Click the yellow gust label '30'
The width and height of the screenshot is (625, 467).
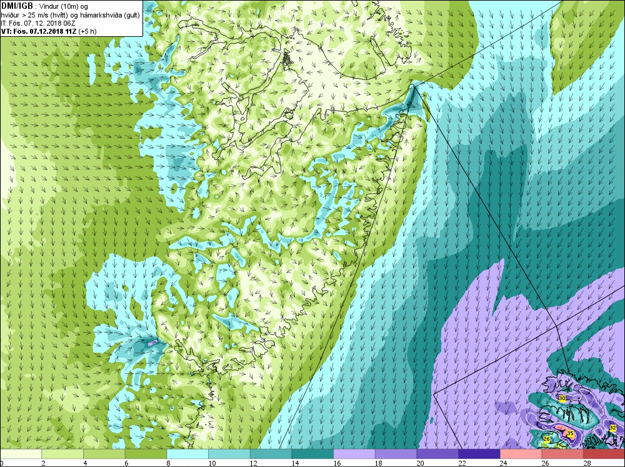click(562, 398)
